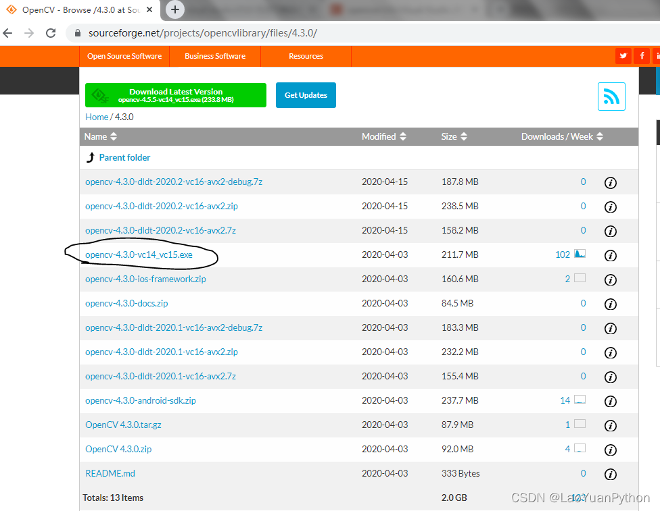Show info for OpenCV 4.3.0.zip
The height and width of the screenshot is (511, 660).
tap(611, 450)
